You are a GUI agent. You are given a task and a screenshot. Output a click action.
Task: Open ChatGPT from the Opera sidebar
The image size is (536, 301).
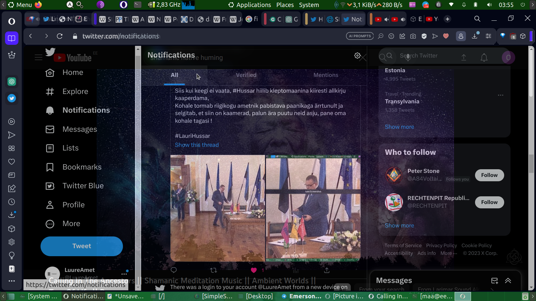[x=12, y=81]
